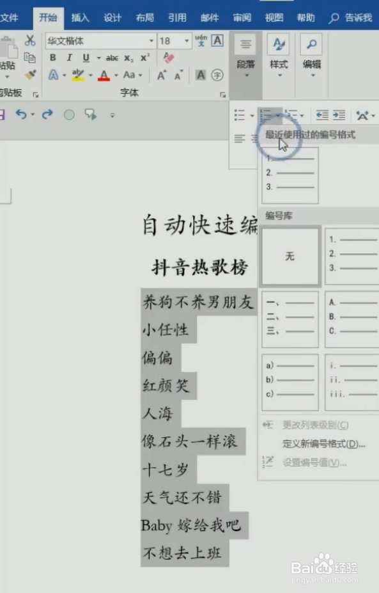379x593 pixels.
Task: Select the A. B. C. numbering format
Action: coord(352,319)
